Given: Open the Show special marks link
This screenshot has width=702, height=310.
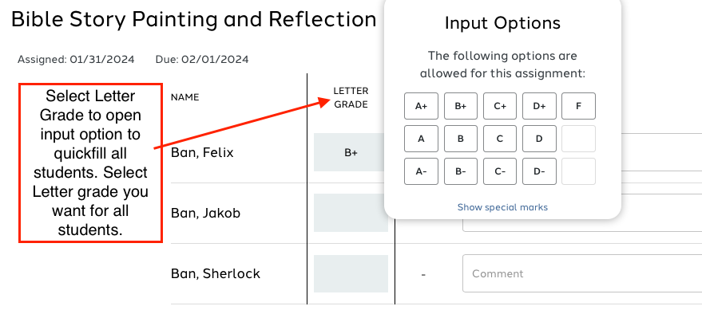Looking at the screenshot, I should pos(502,207).
